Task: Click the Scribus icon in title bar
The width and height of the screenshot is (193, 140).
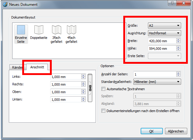Action: (5, 5)
